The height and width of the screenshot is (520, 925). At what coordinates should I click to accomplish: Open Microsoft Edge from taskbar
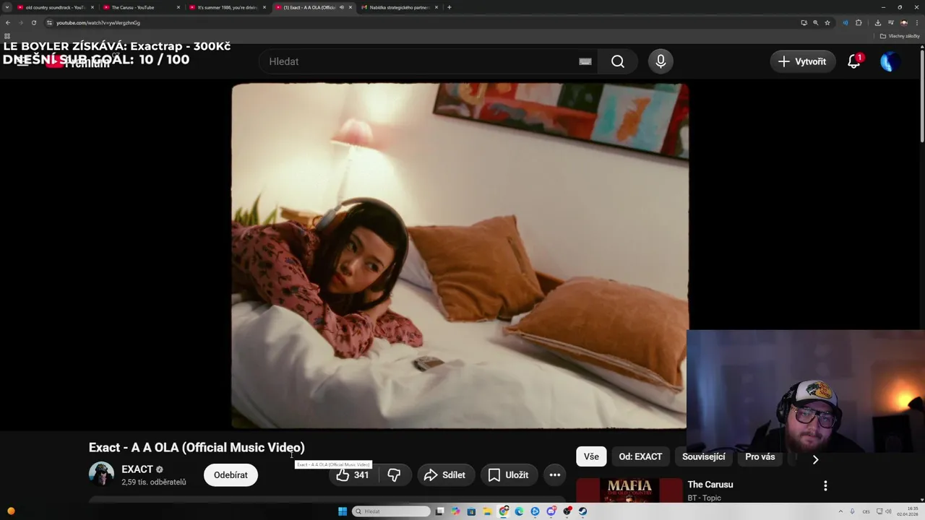pyautogui.click(x=519, y=511)
